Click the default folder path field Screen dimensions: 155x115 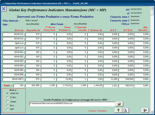pos(72,104)
